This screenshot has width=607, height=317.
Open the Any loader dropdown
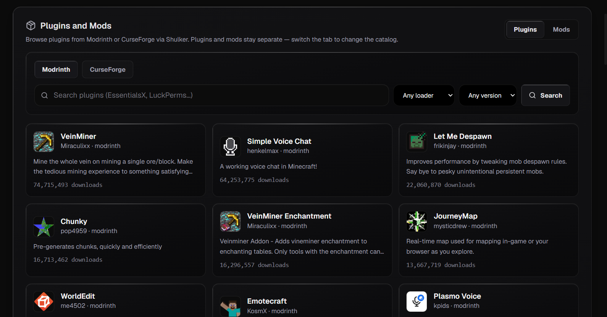(x=424, y=95)
